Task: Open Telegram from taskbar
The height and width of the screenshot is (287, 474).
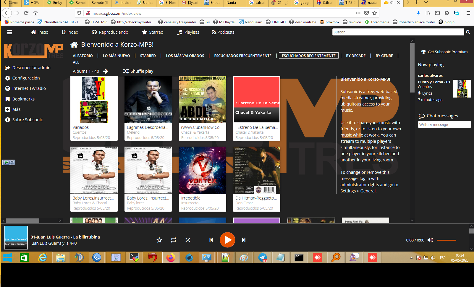Action: (x=263, y=258)
